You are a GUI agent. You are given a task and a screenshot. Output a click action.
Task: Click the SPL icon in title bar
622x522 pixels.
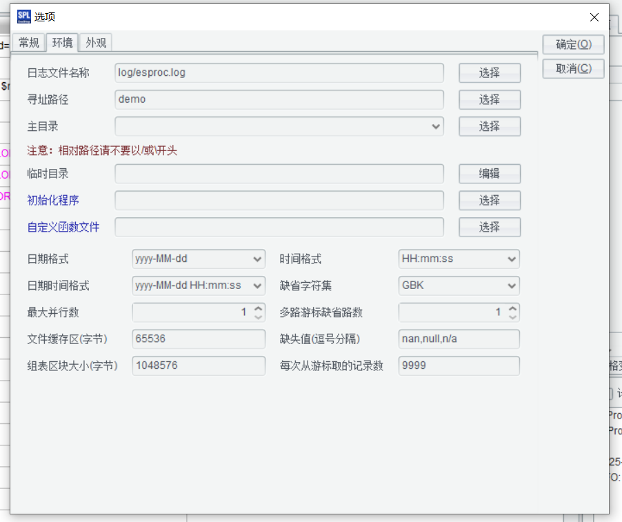24,17
